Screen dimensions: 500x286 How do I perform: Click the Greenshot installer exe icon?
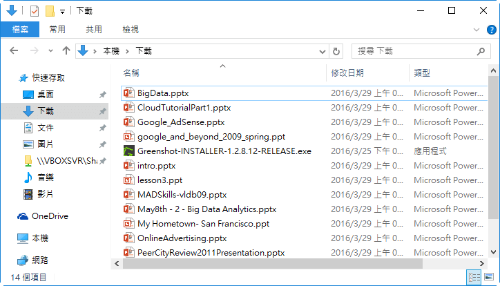pyautogui.click(x=129, y=151)
